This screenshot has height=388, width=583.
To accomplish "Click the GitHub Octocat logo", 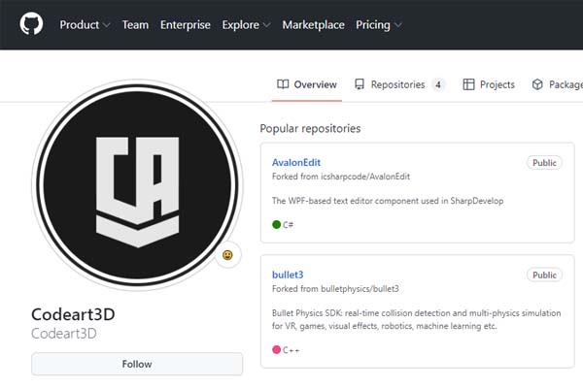I will pos(31,24).
